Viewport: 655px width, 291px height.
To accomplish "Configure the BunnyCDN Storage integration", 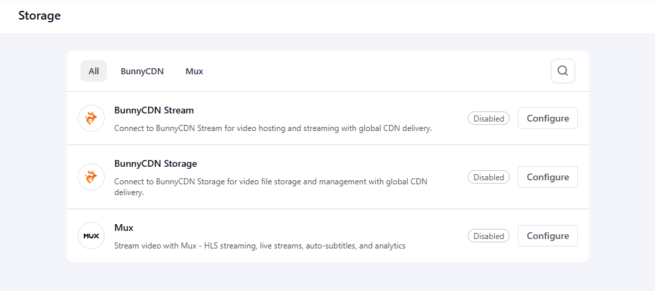I will 548,177.
